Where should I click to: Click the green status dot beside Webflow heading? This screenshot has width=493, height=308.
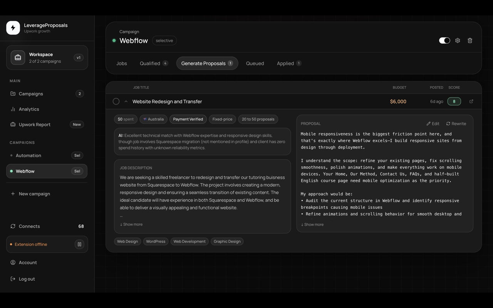click(114, 40)
